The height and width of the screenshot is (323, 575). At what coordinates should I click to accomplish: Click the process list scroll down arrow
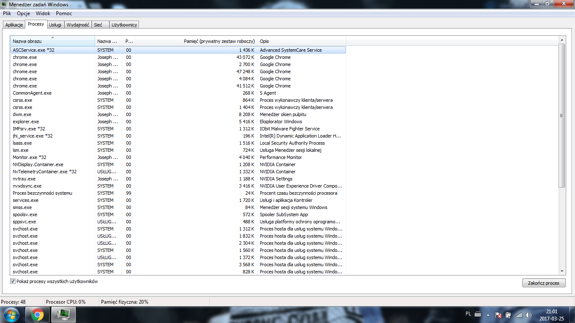pos(562,272)
